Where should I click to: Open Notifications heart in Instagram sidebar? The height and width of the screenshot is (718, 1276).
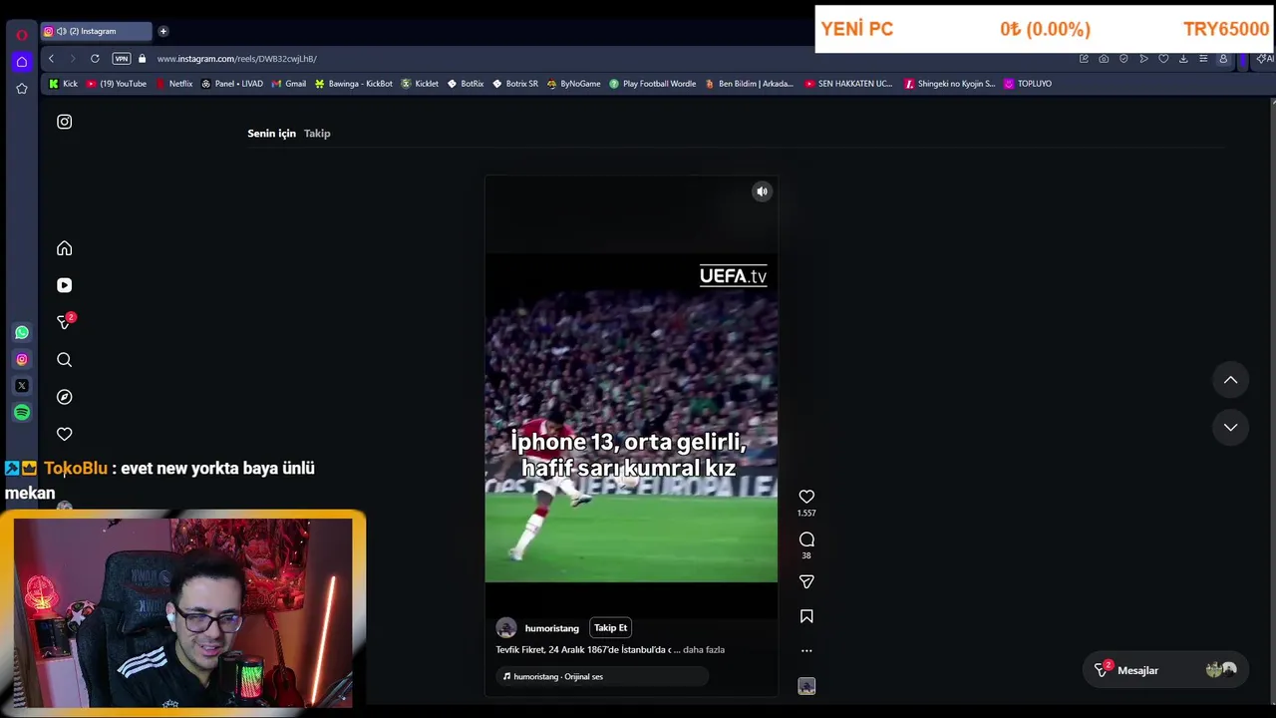(64, 434)
